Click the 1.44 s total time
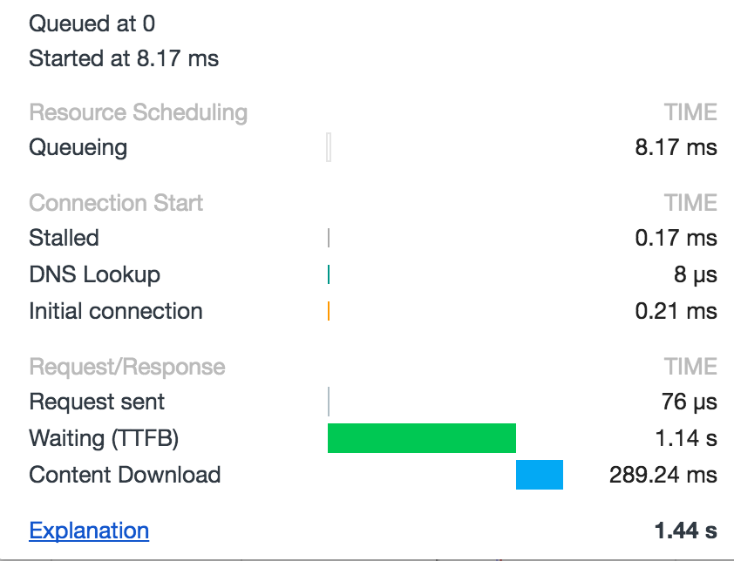734x561 pixels. (x=685, y=531)
